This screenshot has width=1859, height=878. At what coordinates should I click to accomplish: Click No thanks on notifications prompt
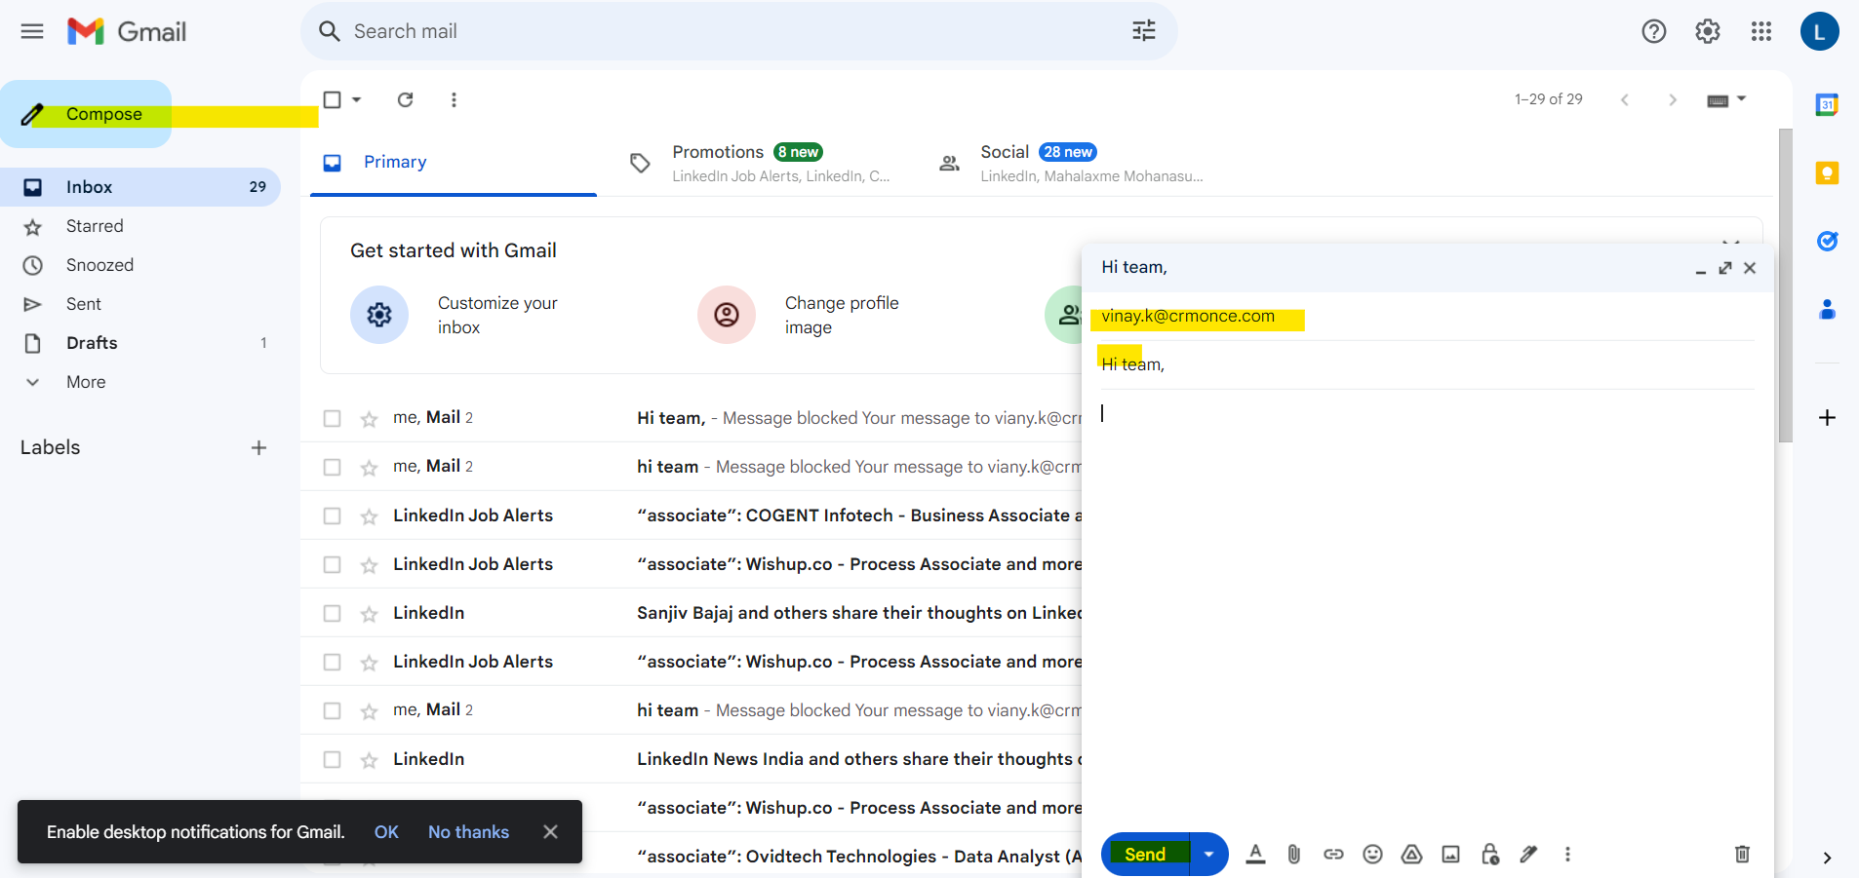[468, 832]
